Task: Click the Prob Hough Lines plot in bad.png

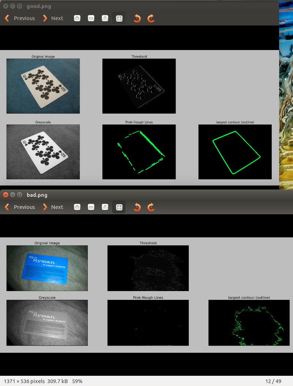Action: [148, 323]
